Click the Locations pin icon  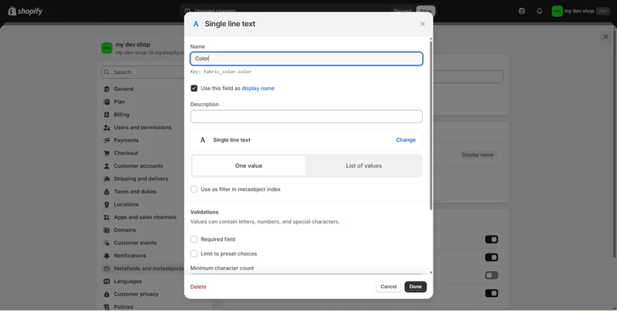[x=106, y=205]
